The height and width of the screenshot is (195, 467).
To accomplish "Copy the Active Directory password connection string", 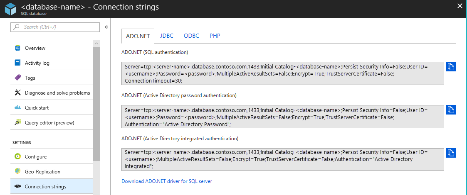I will coord(451,110).
